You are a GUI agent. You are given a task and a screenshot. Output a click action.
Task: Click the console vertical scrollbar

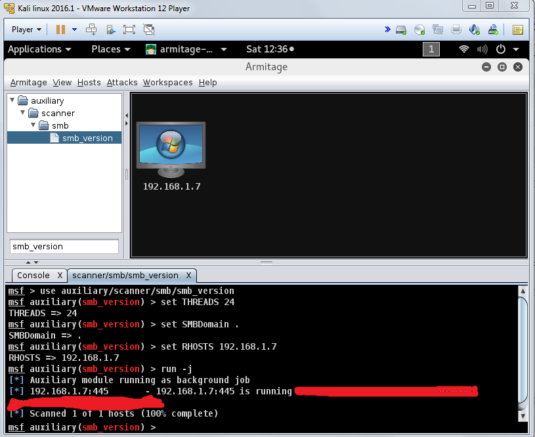click(523, 354)
